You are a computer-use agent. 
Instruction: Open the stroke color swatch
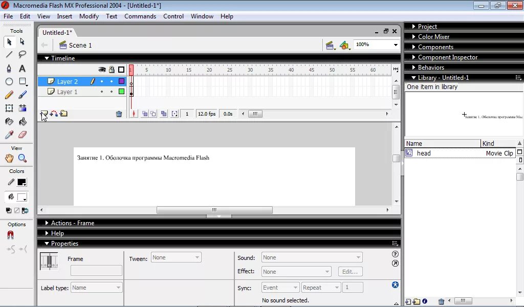[21, 182]
